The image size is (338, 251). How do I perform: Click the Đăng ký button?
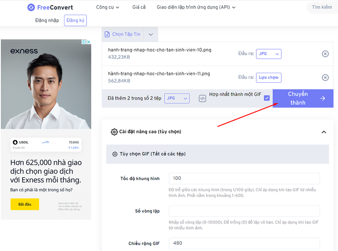[x=75, y=20]
